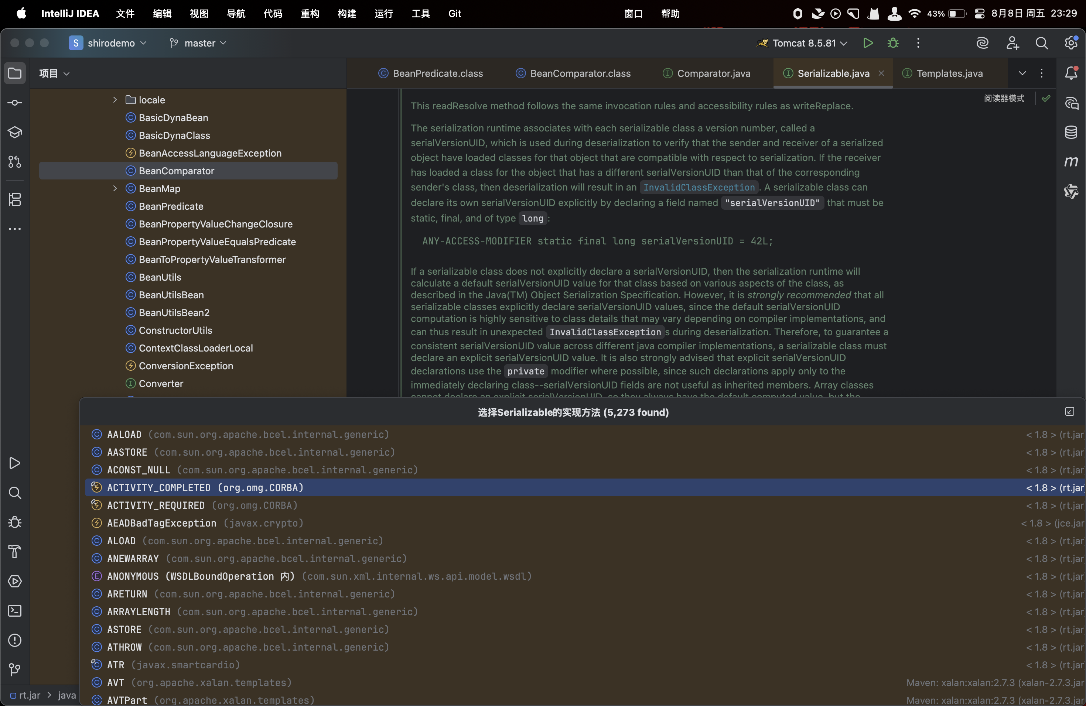Expand the locale folder
Image resolution: width=1086 pixels, height=706 pixels.
115,100
